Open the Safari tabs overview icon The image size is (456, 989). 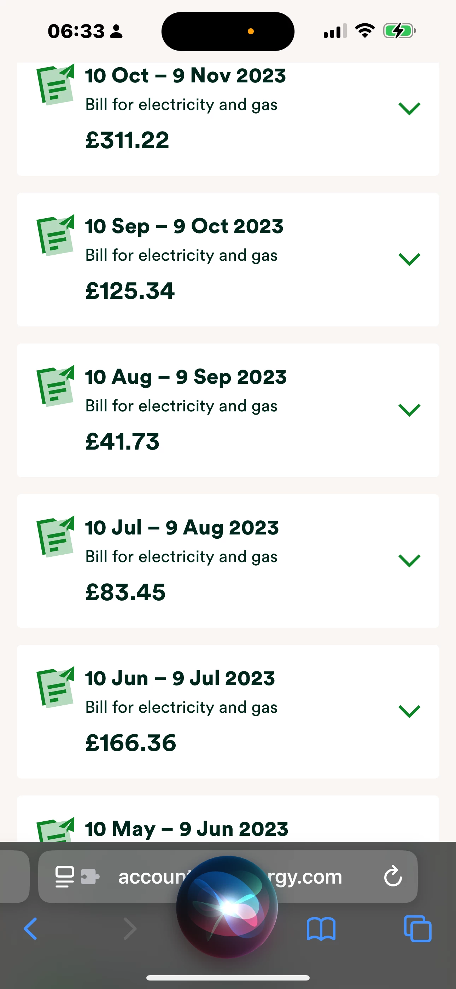click(x=417, y=929)
